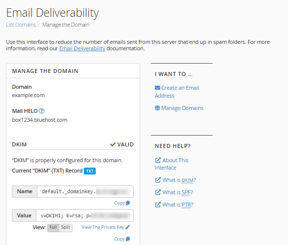Click the green VALID checkmark icon for DKIM
Viewport: 288px width, 245px height.
point(112,144)
